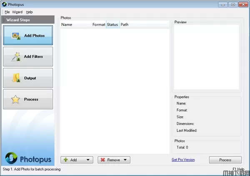Click the 'Total: 0' photos count
This screenshot has width=250, height=176.
(182, 147)
